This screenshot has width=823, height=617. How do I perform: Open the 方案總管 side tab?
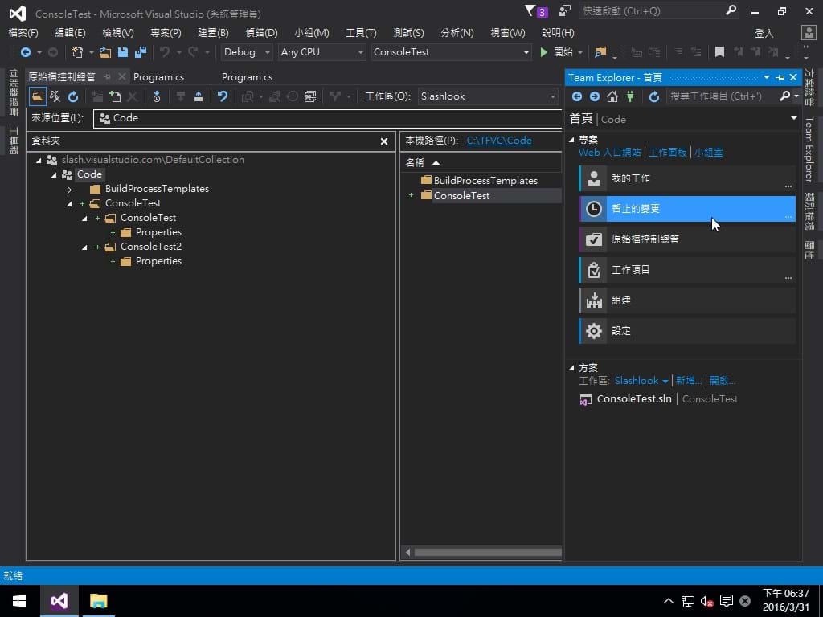coord(809,88)
